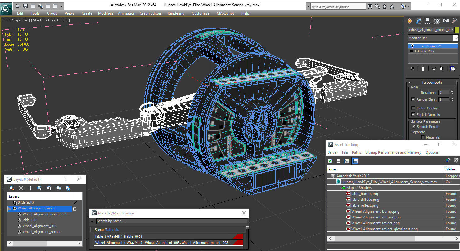This screenshot has width=460, height=251.
Task: Open Material/Map Browser options arrow
Action: (x=92, y=221)
